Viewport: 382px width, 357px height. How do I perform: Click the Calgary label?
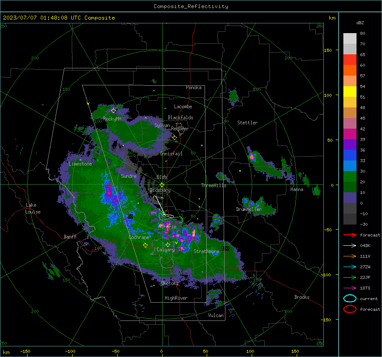(x=166, y=250)
